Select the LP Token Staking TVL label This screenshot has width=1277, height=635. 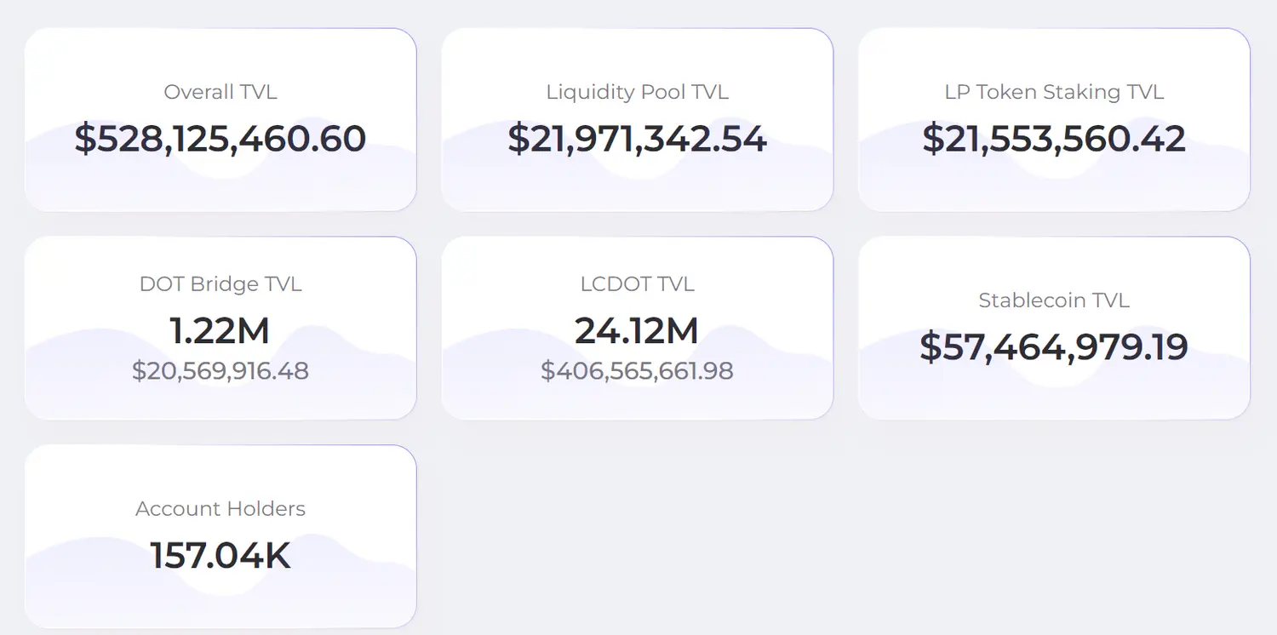(x=1054, y=92)
